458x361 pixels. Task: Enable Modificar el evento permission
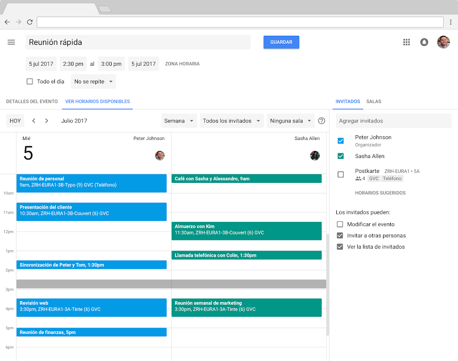340,224
